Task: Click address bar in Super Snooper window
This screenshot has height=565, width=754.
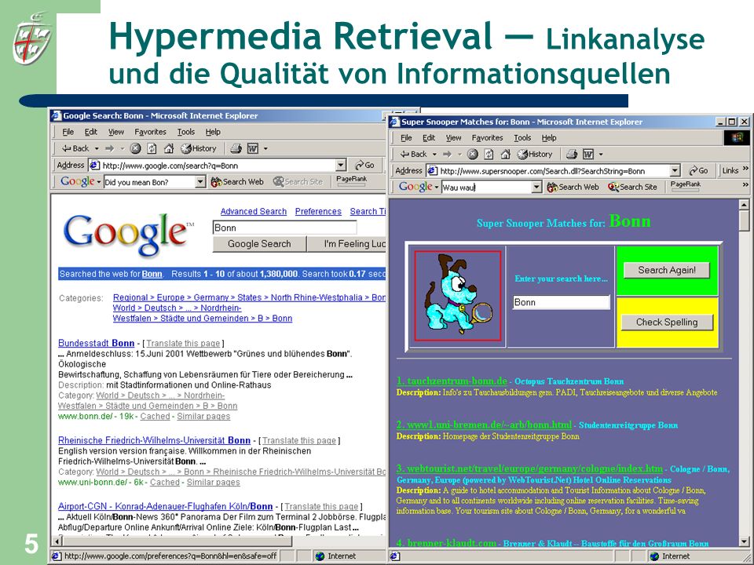Action: [553, 170]
